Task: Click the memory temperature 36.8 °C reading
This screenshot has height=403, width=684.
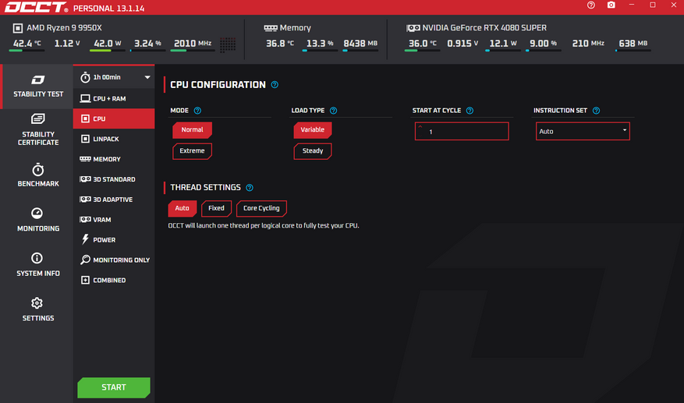Action: coord(280,44)
